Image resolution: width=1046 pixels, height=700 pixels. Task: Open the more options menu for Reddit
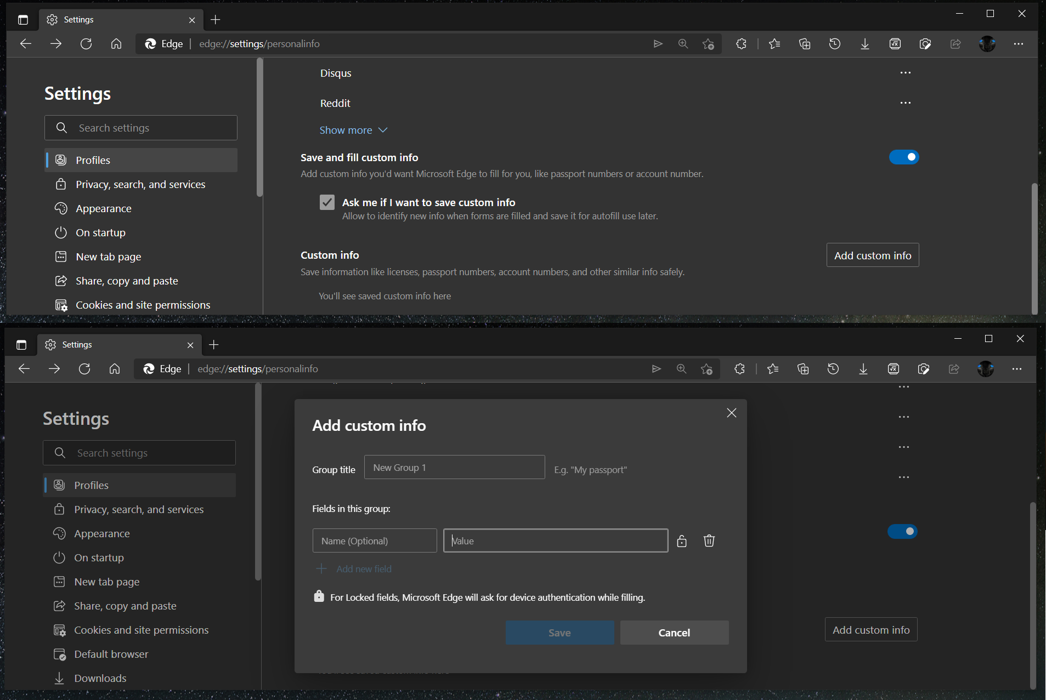pos(905,103)
